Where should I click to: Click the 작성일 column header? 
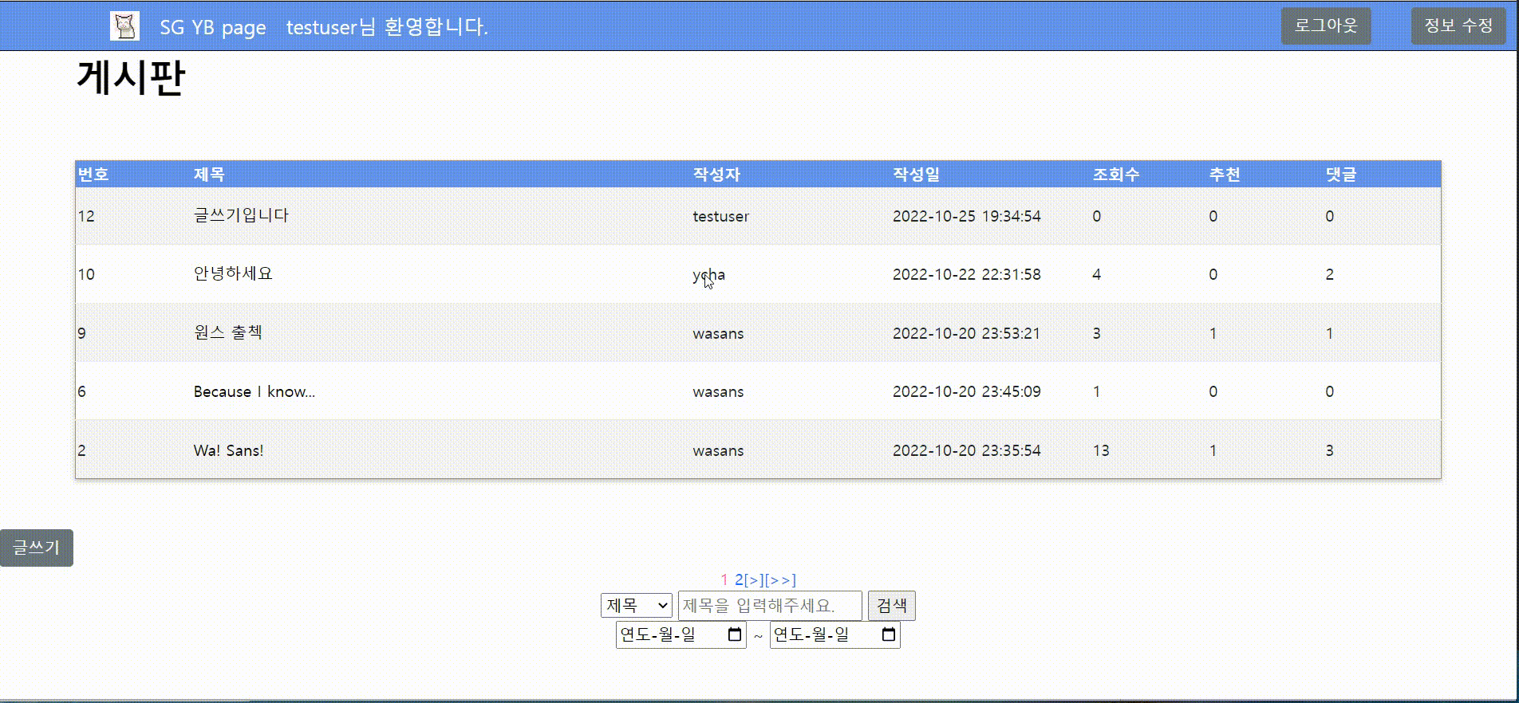[x=916, y=174]
